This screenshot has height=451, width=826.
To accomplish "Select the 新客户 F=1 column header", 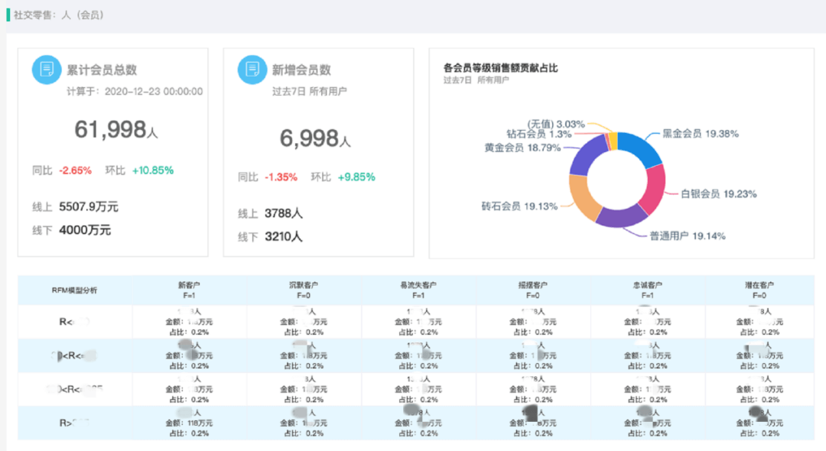I will coord(189,290).
